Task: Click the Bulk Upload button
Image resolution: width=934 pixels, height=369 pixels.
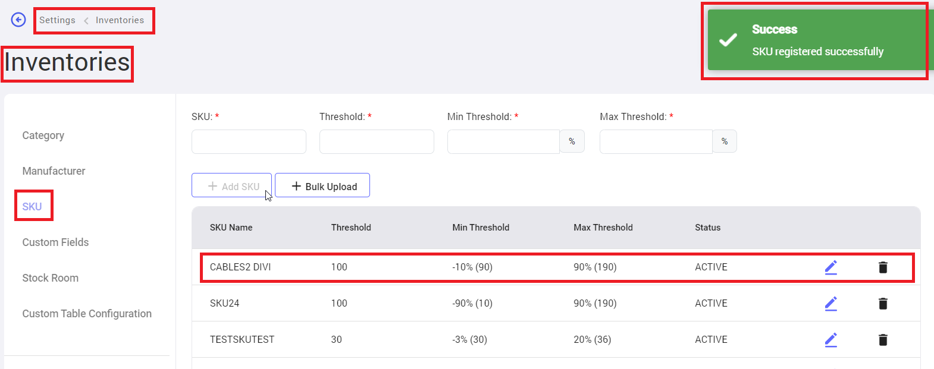Action: (322, 185)
